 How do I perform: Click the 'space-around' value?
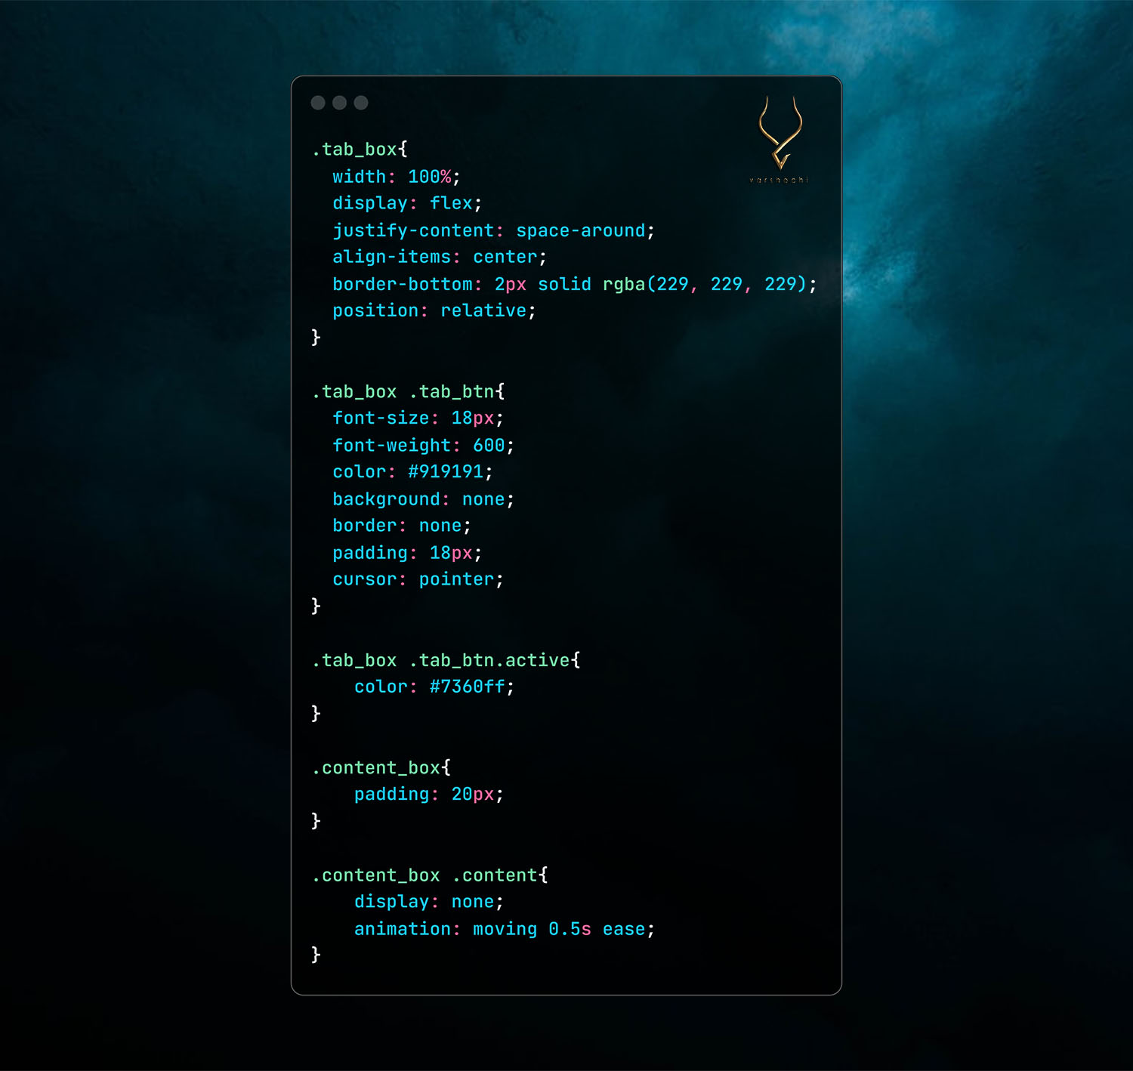click(x=580, y=230)
